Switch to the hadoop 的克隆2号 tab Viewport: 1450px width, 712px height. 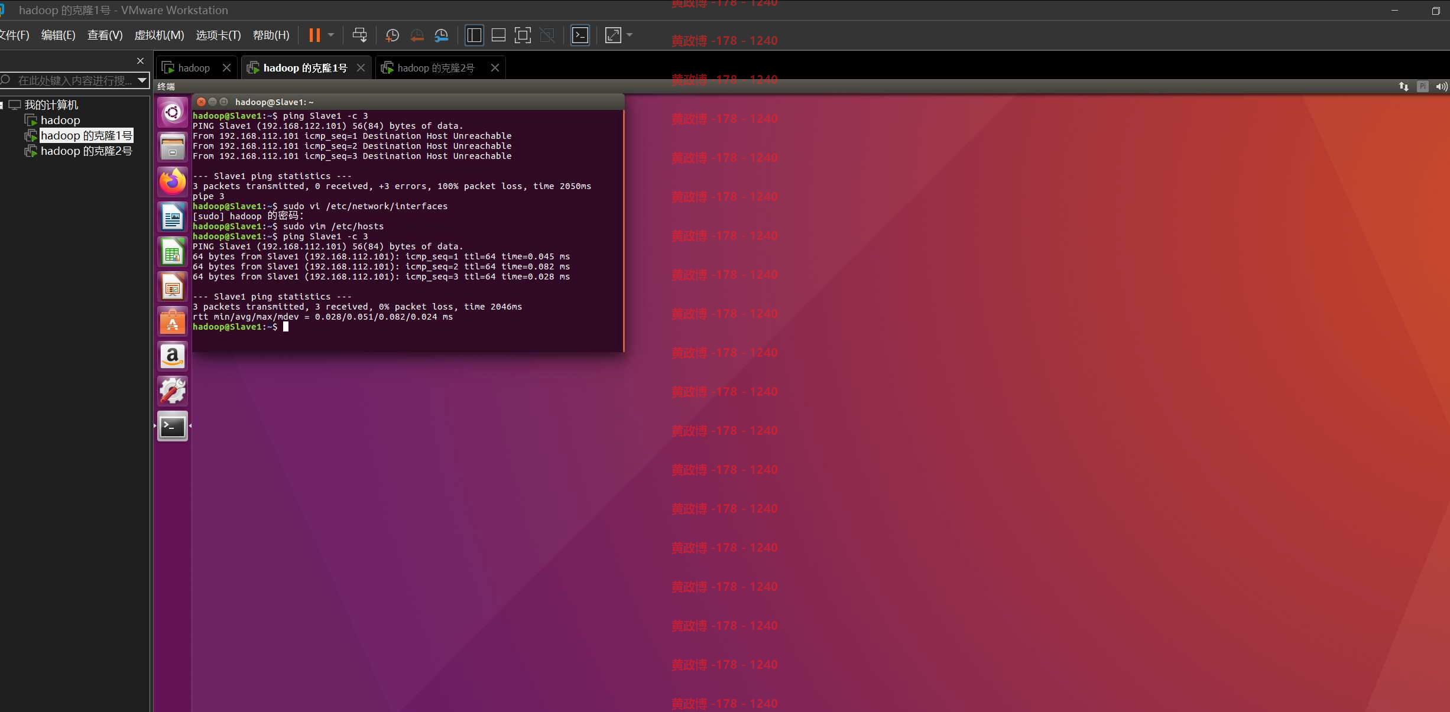coord(436,68)
